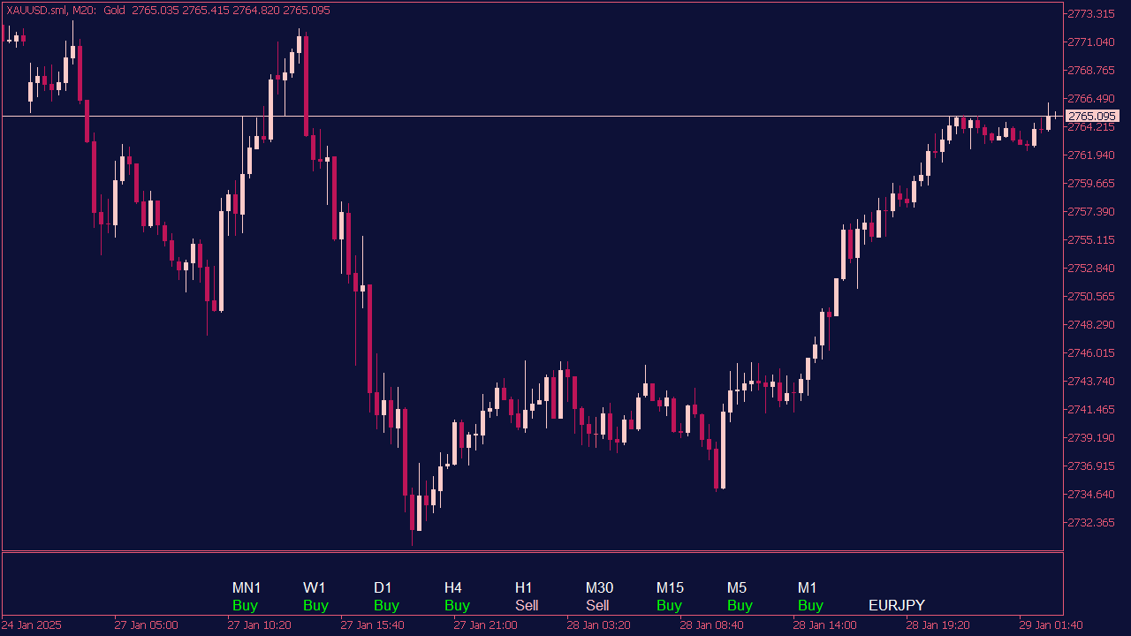Image resolution: width=1131 pixels, height=636 pixels.
Task: Click the 2750.565 price scale value
Action: [x=1091, y=296]
